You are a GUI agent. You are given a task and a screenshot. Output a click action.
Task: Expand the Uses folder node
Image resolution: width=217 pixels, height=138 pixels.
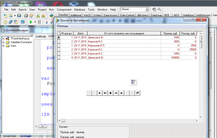pyautogui.click(x=3, y=46)
